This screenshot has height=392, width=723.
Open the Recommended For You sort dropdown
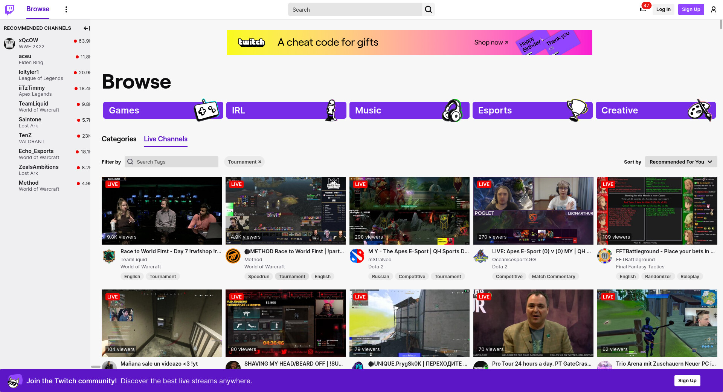680,162
